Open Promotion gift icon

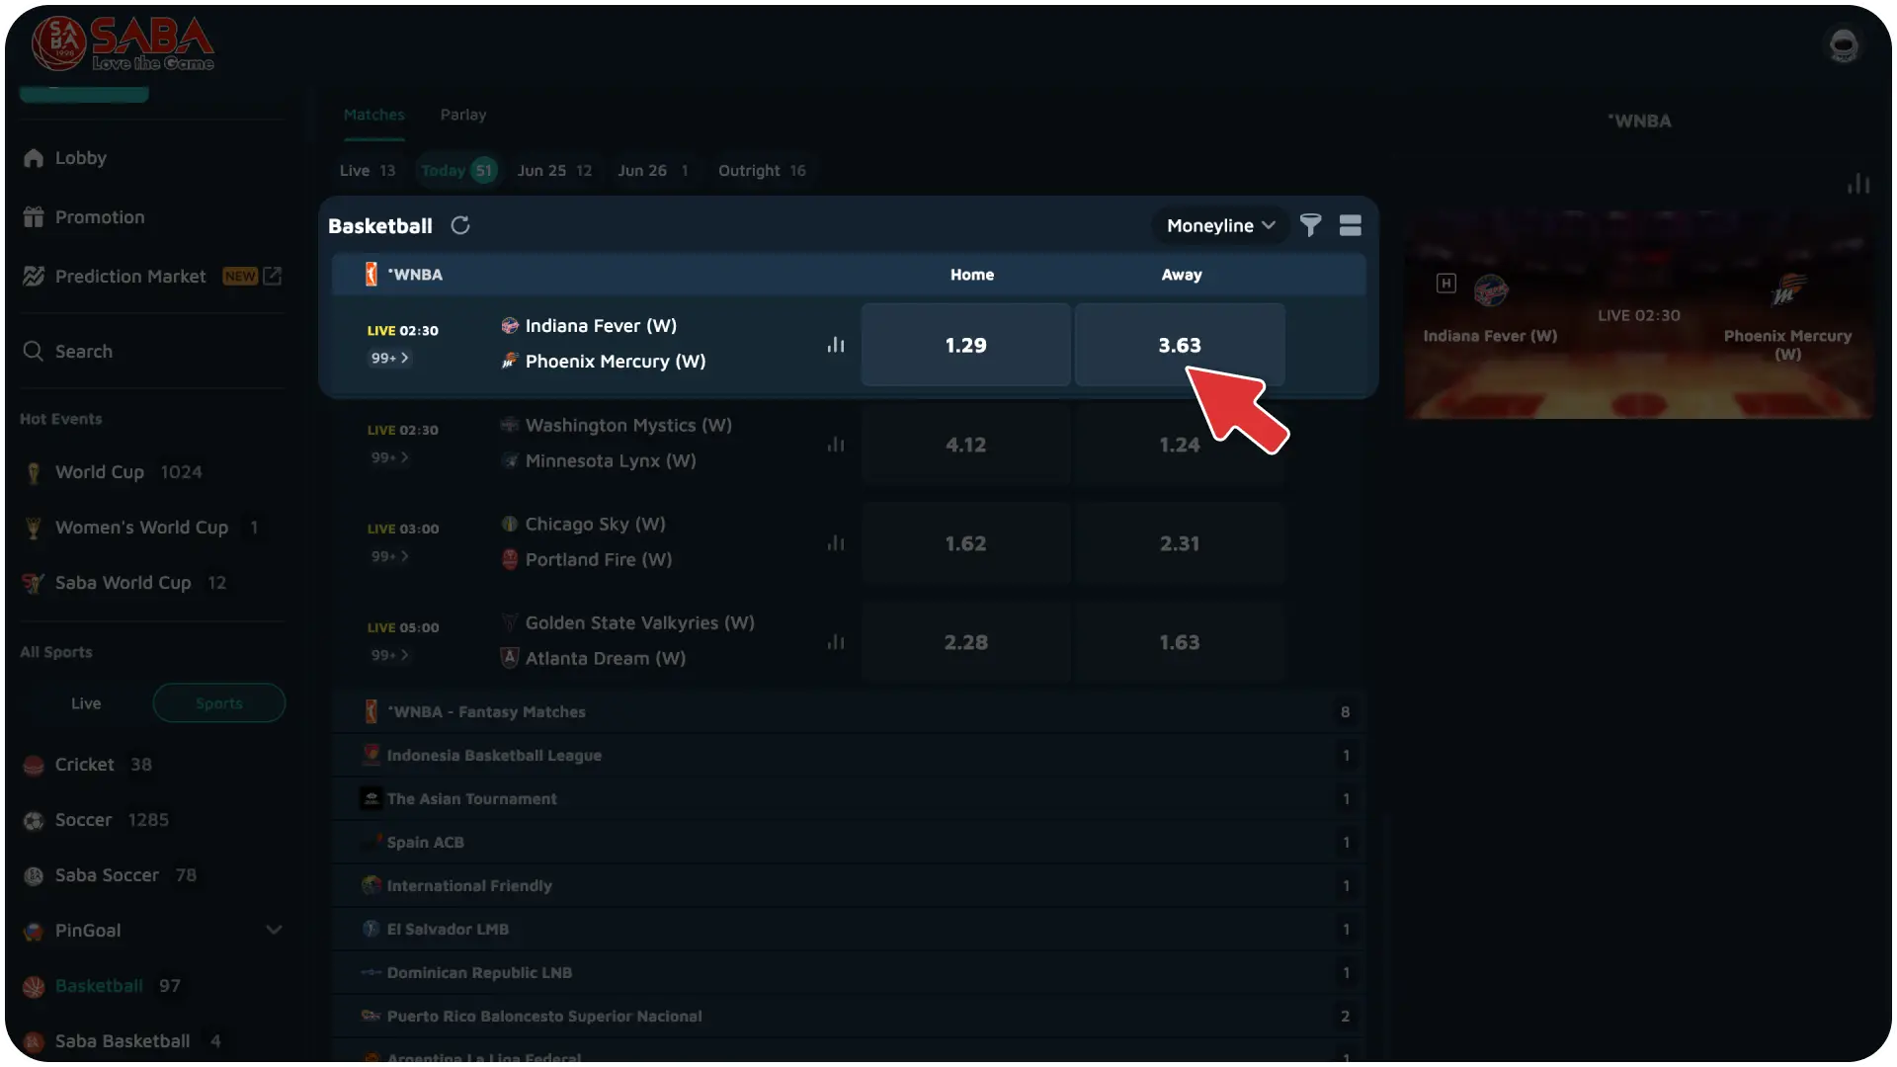(34, 217)
